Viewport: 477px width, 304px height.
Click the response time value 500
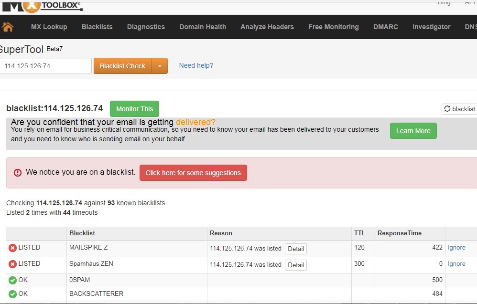tap(437, 280)
